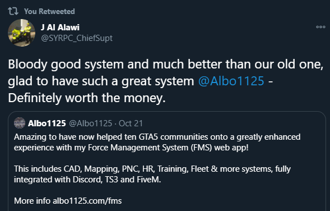The image size is (330, 211).
Task: Click the J Al Alawi display name
Action: click(60, 27)
